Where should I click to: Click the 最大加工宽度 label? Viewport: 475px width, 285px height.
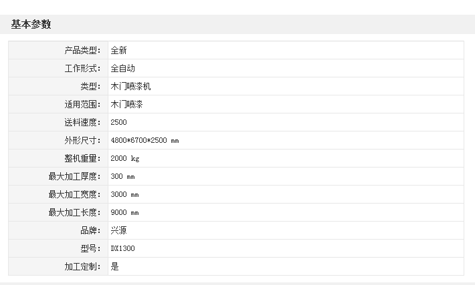click(x=74, y=195)
